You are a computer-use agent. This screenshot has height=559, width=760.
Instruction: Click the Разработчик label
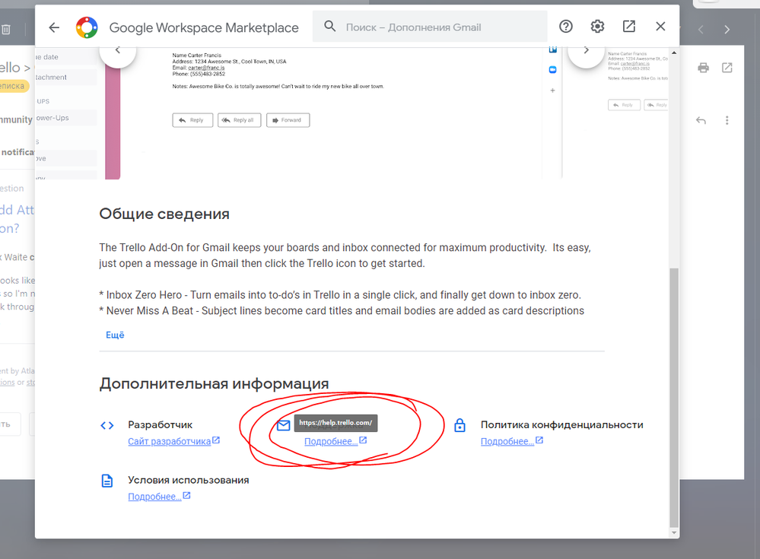tap(160, 425)
